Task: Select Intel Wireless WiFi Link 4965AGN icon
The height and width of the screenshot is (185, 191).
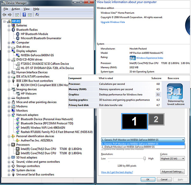Action: (x=18, y=128)
